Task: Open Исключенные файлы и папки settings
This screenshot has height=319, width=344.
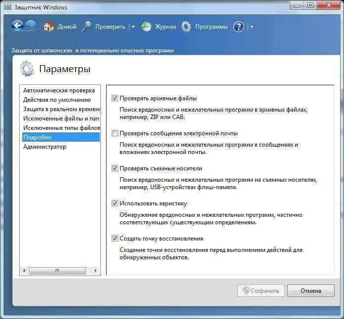Action: tap(61, 119)
